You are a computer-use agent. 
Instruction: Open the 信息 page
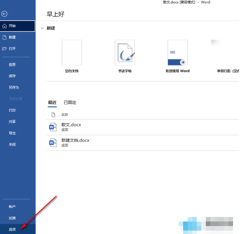tap(12, 64)
